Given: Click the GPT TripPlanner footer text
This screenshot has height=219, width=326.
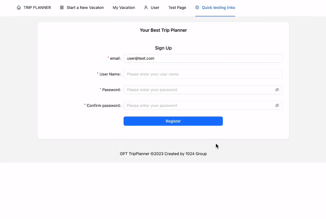Looking at the screenshot, I should (163, 154).
